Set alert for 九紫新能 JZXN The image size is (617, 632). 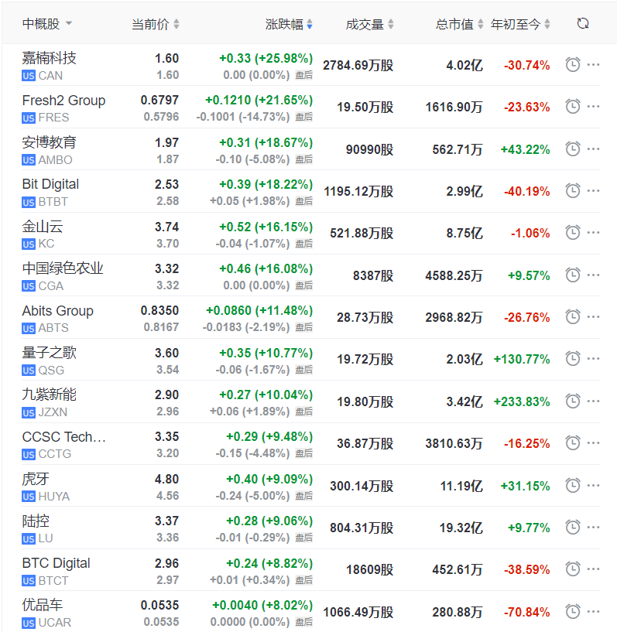(573, 401)
